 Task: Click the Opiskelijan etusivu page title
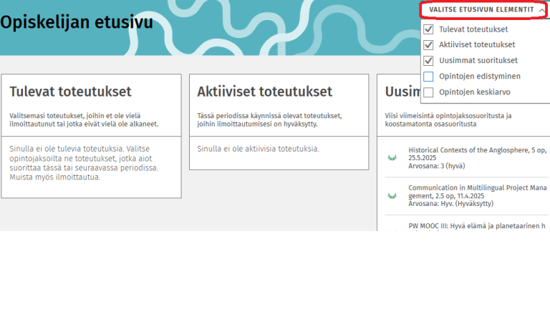tap(77, 22)
